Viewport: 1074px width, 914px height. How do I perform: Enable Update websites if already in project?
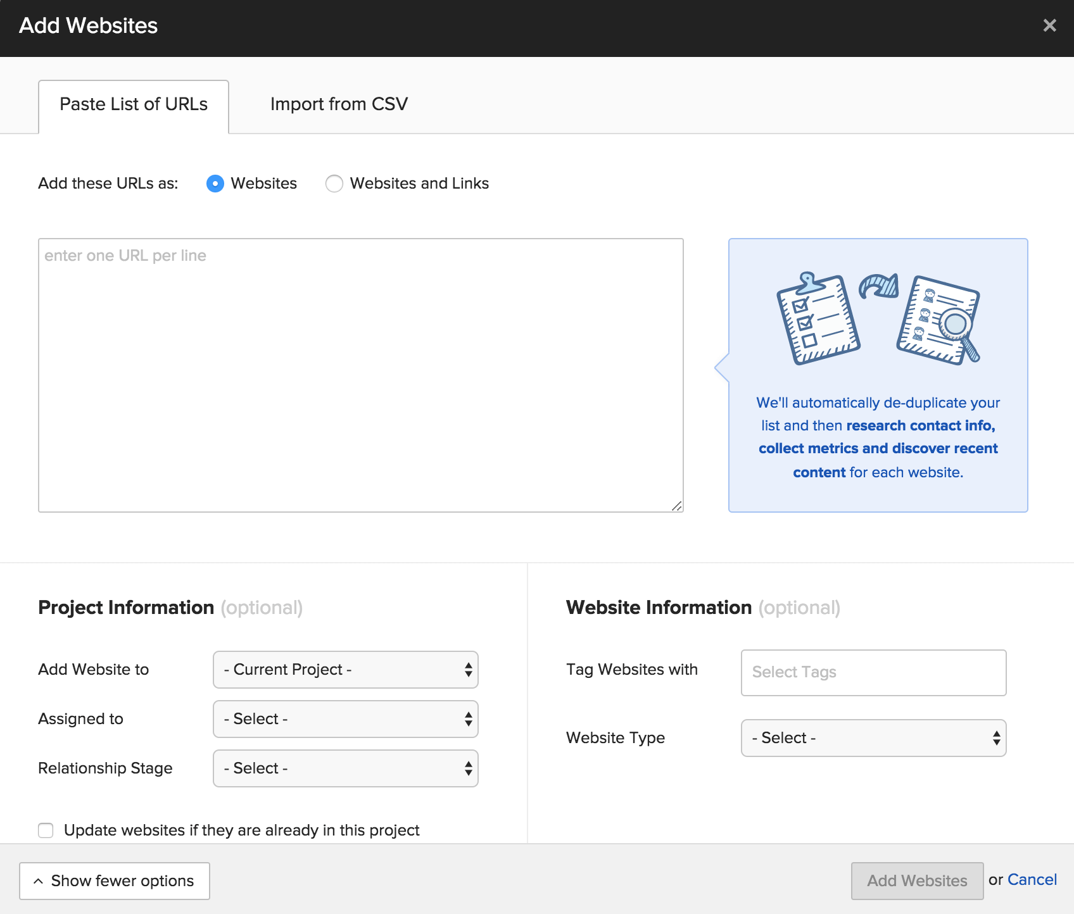tap(46, 830)
